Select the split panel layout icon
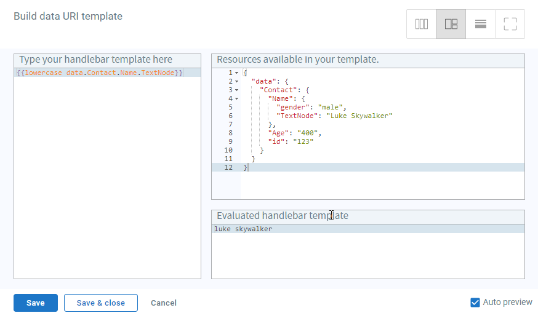The width and height of the screenshot is (538, 321). [x=451, y=24]
